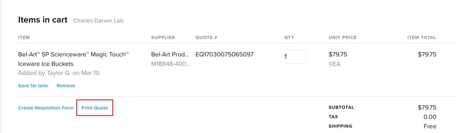Open the Create Requisition Form link
Viewport: 456px width, 133px height.
pyautogui.click(x=46, y=108)
